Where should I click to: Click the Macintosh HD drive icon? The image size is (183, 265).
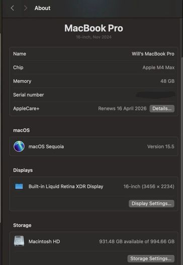[19, 241]
